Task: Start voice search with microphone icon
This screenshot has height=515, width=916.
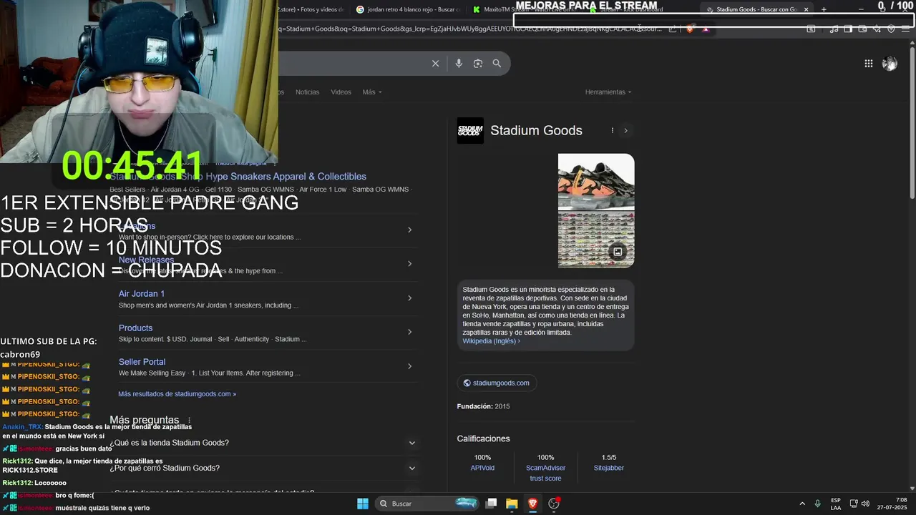Action: coord(459,64)
